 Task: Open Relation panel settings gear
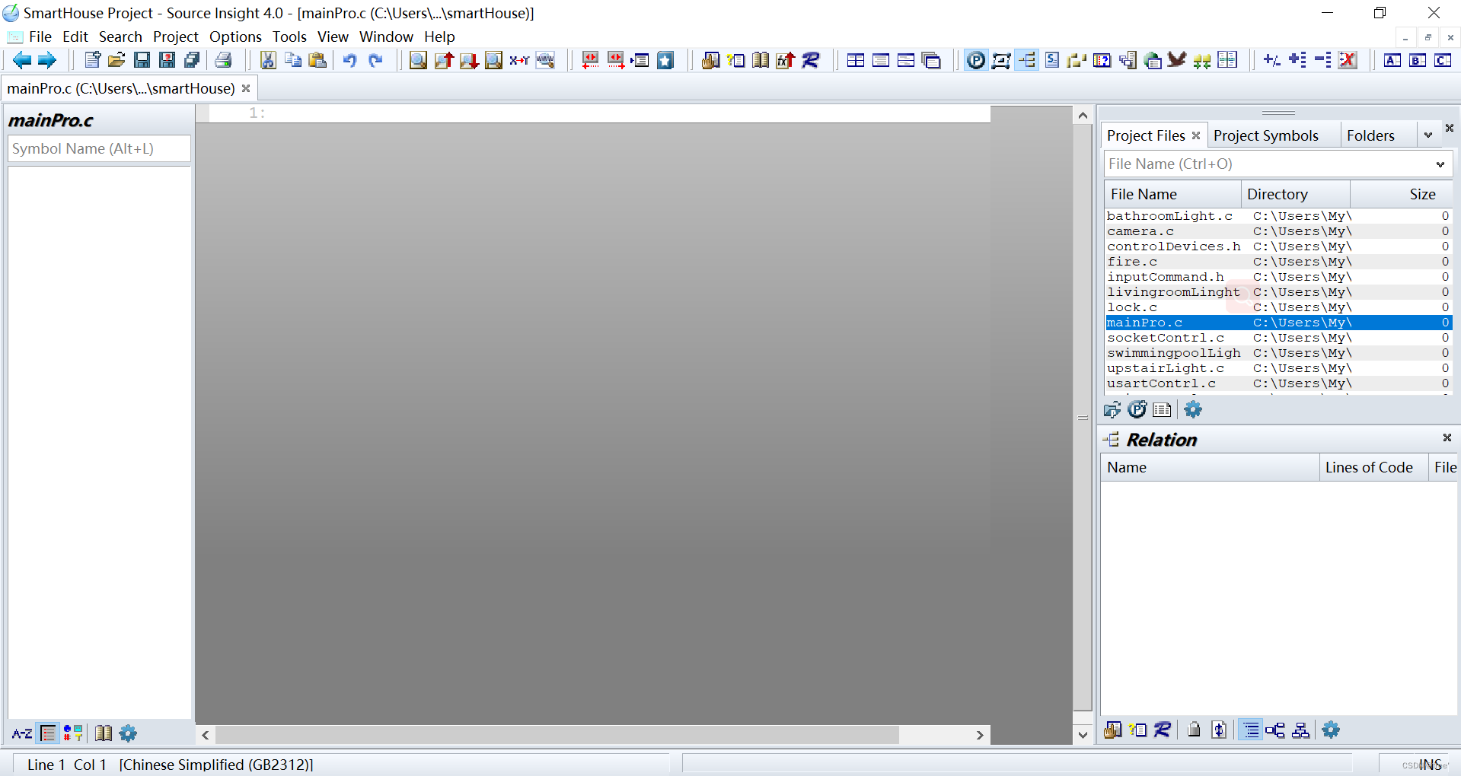(1331, 730)
